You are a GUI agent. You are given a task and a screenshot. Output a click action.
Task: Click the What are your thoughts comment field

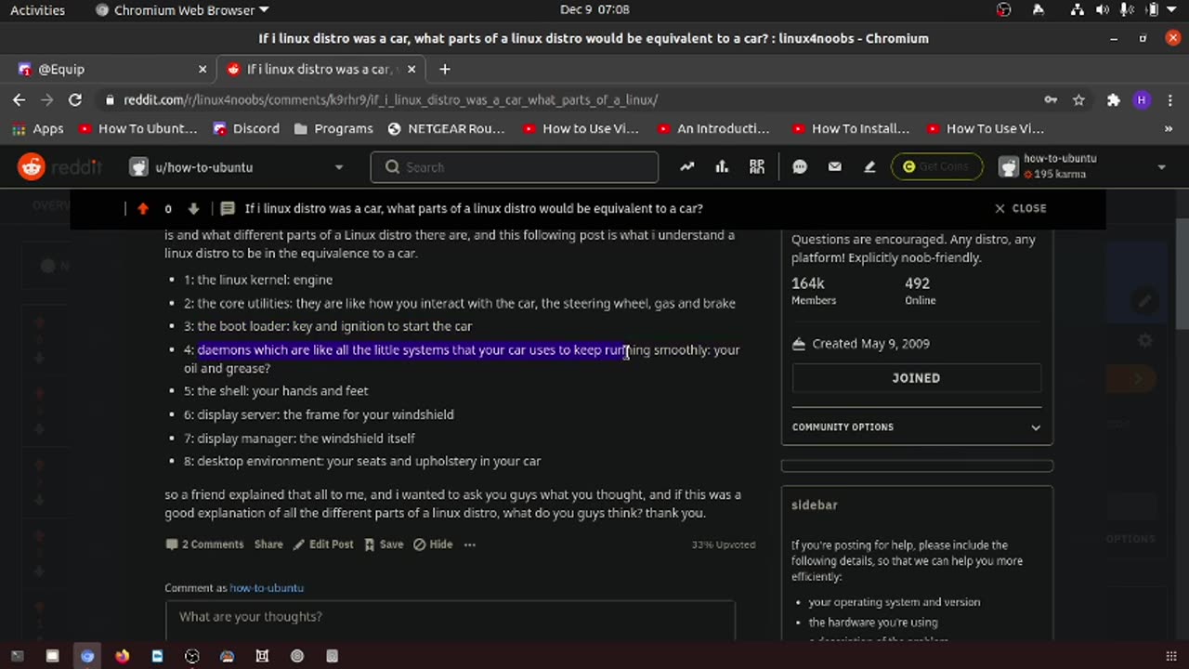(x=451, y=616)
